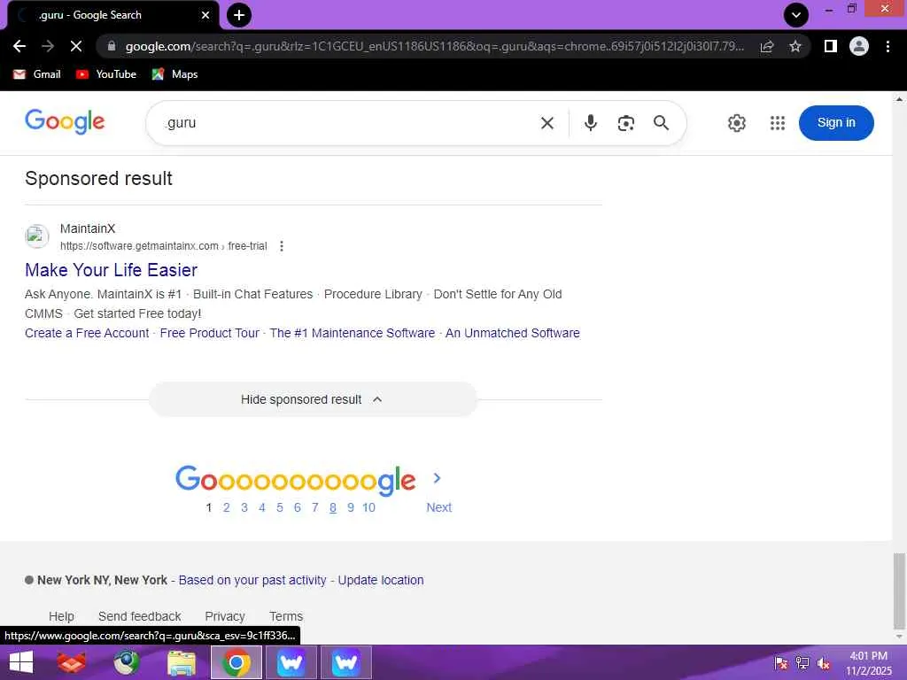
Task: Go to the Google homepage via the logo
Action: 65,121
